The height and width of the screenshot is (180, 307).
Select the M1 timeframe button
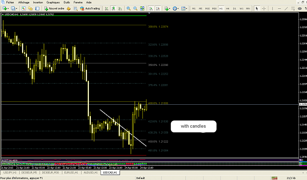pos(194,8)
